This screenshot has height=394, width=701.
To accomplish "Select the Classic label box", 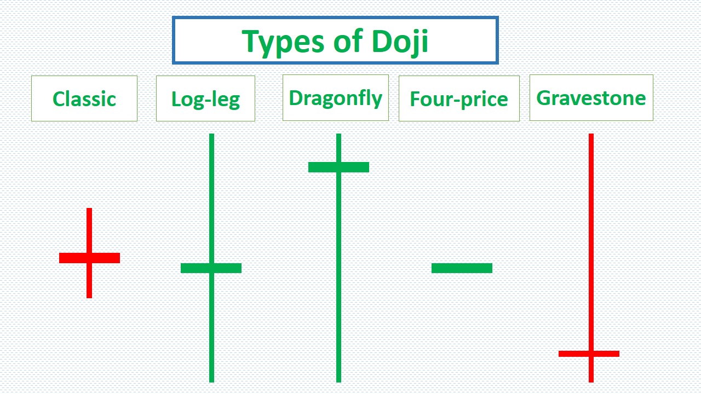I will (84, 99).
